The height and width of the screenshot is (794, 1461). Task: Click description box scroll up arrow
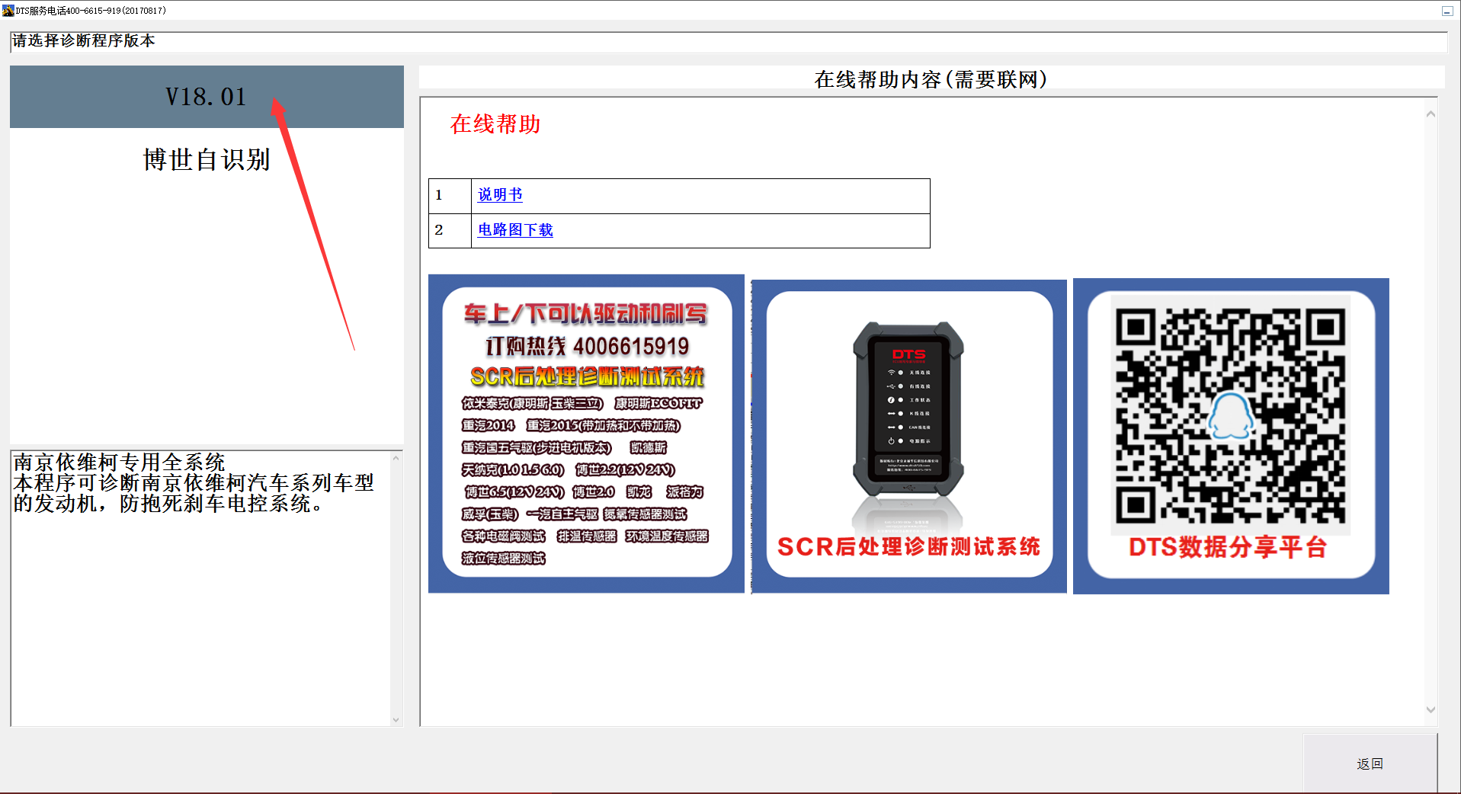[396, 457]
